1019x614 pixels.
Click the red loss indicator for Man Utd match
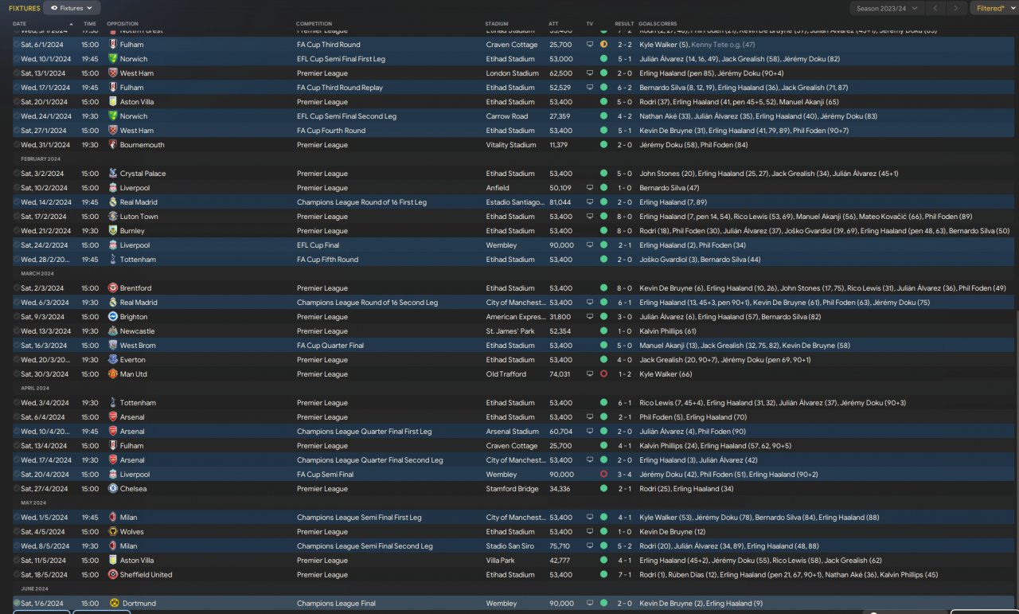coord(603,374)
